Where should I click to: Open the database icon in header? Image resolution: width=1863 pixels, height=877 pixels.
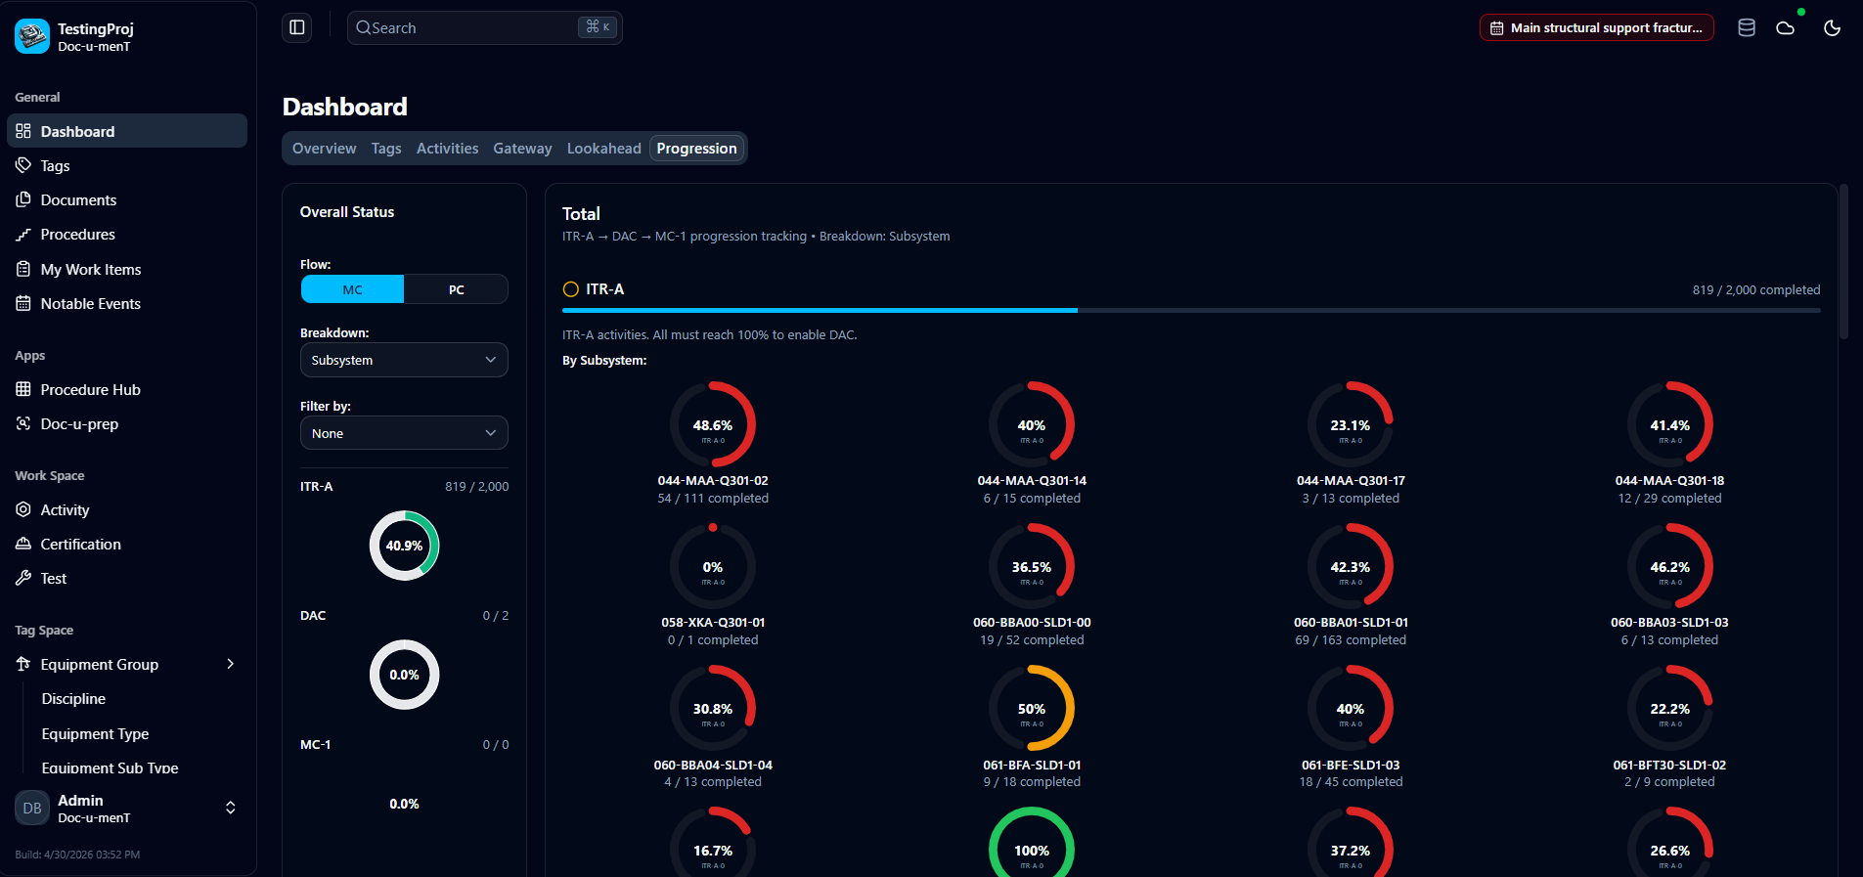tap(1747, 27)
